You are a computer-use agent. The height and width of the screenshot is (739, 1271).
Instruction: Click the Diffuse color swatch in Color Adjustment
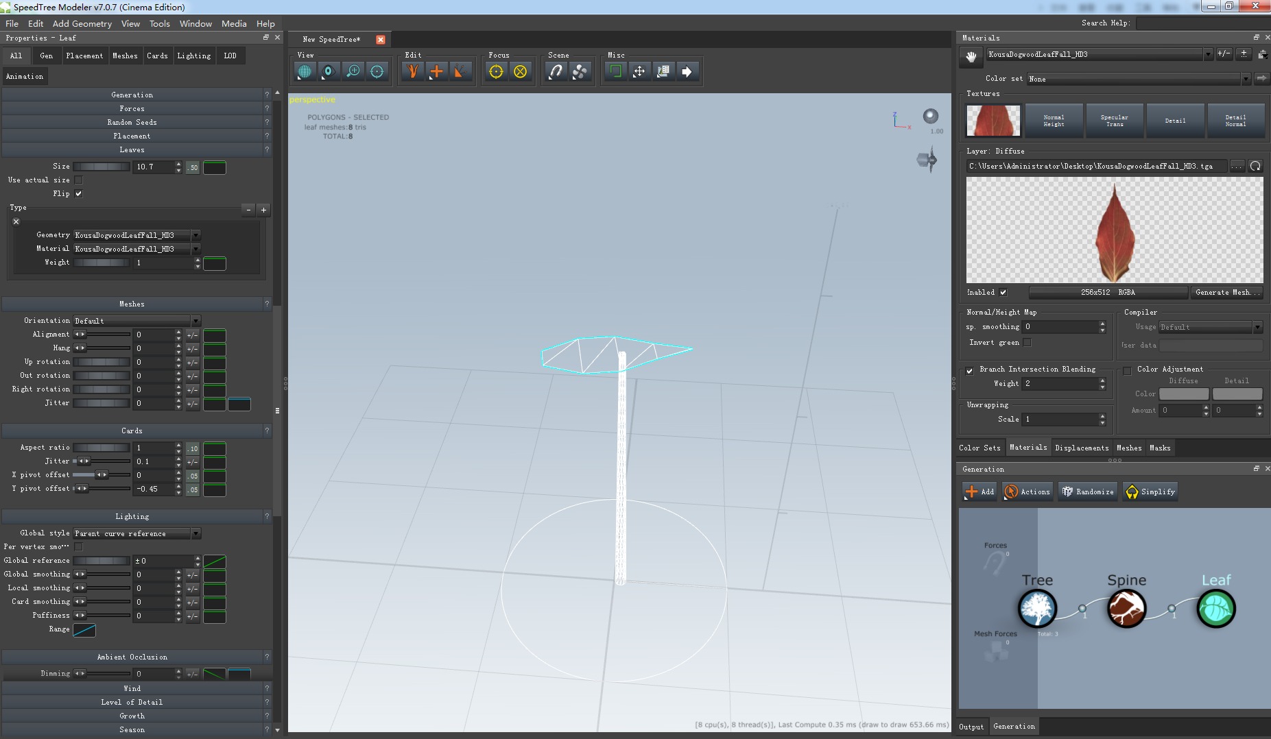1184,394
